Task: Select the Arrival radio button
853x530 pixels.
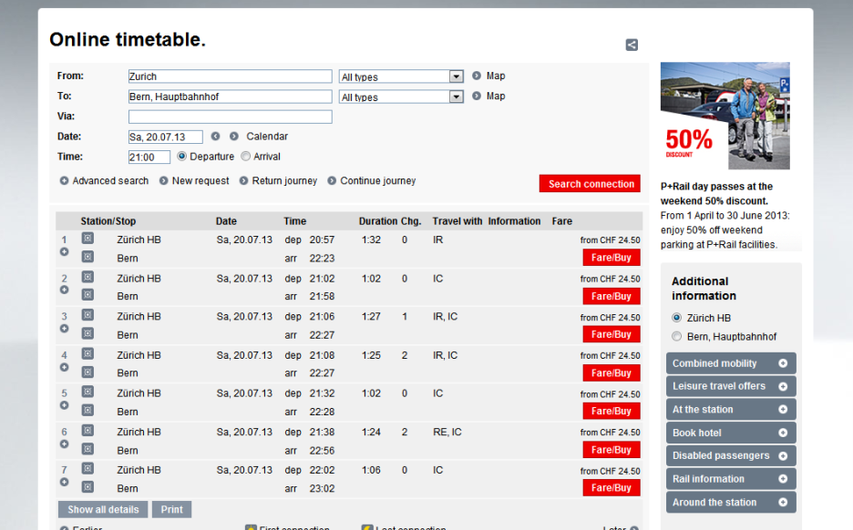Action: [245, 156]
